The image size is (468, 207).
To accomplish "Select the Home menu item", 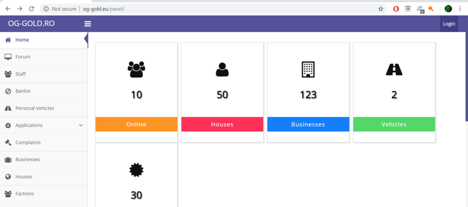I will 44,40.
